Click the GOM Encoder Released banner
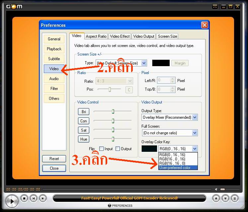248x212 pixels. coord(129,198)
